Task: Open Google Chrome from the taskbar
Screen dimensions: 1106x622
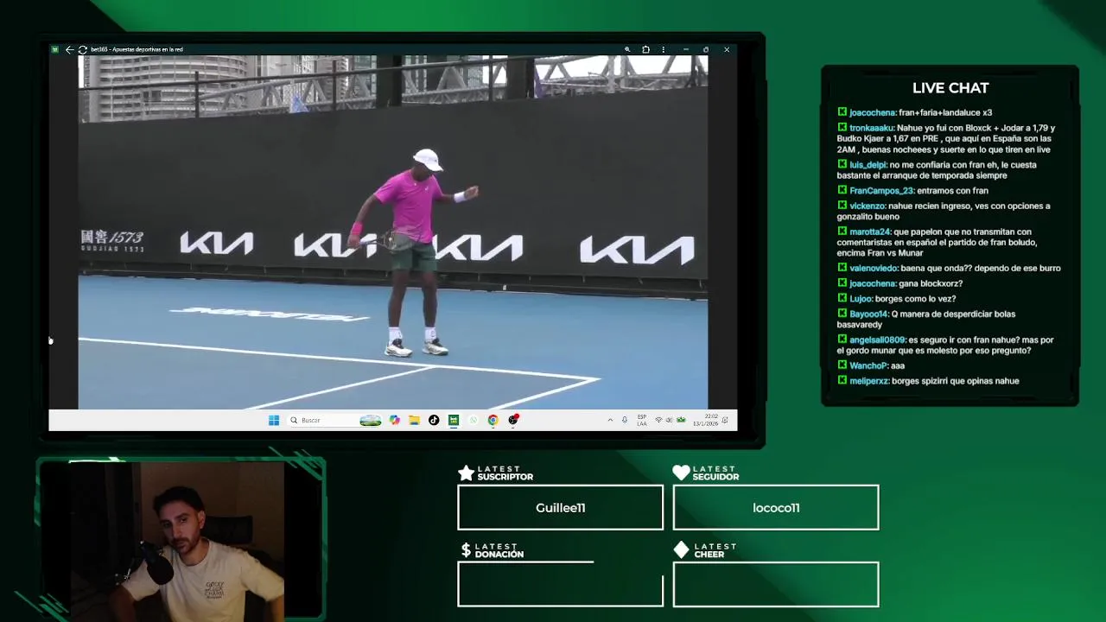Action: click(x=493, y=420)
